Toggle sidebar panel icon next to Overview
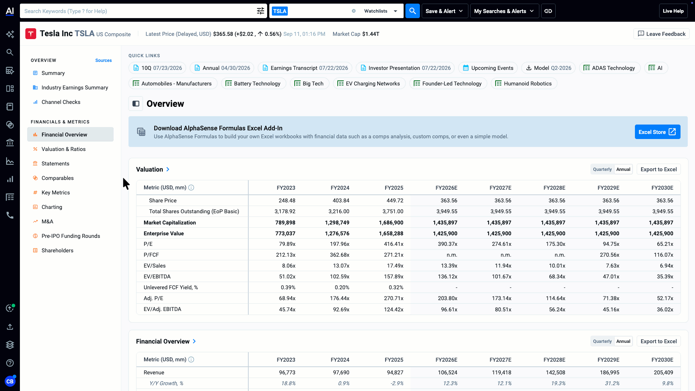The width and height of the screenshot is (695, 391). (x=136, y=104)
